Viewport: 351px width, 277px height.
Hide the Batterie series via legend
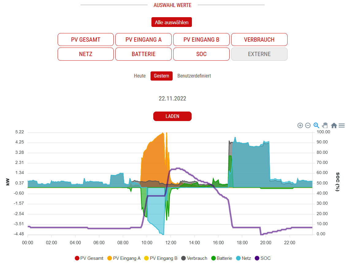click(x=222, y=258)
